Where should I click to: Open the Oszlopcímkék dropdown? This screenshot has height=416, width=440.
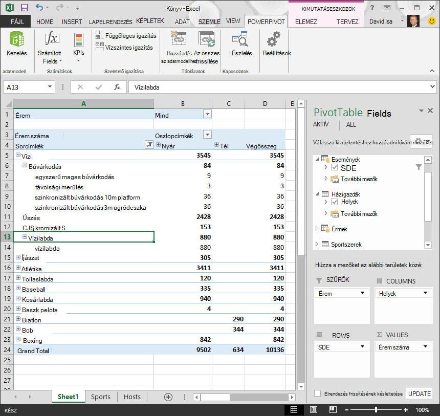click(207, 135)
